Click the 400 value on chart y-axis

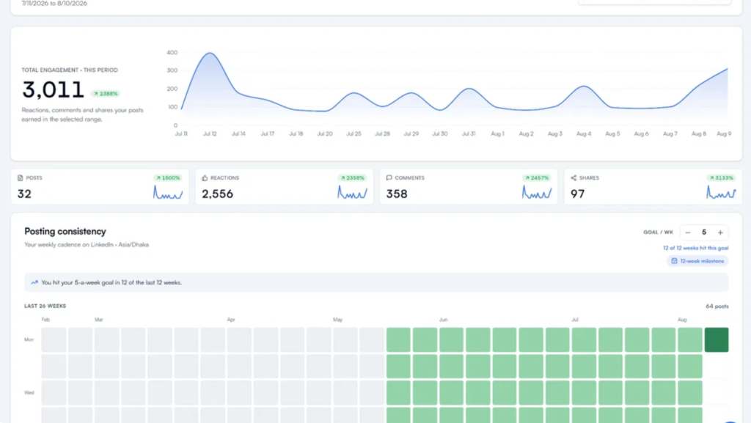(172, 53)
